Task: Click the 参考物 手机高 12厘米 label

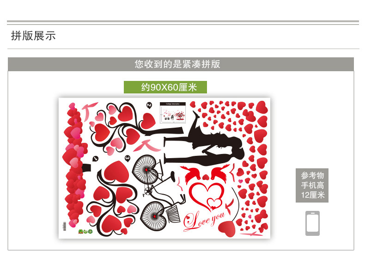Action: click(x=312, y=185)
